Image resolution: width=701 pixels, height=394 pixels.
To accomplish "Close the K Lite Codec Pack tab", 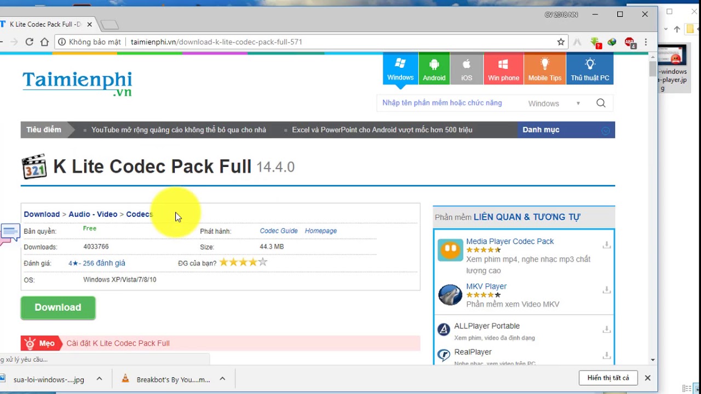I will click(x=89, y=24).
